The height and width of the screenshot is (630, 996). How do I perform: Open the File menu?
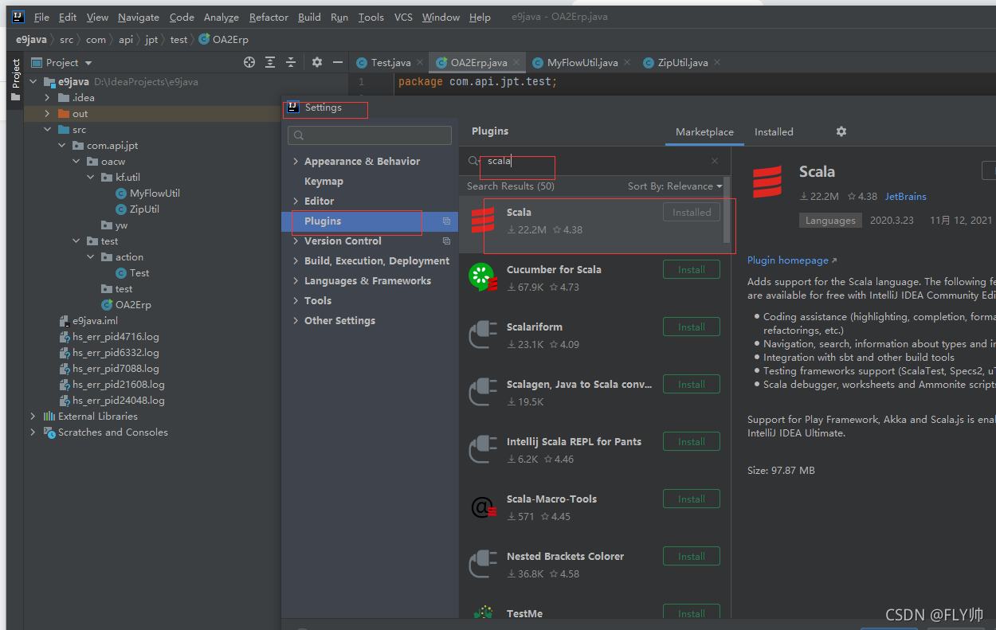(41, 17)
